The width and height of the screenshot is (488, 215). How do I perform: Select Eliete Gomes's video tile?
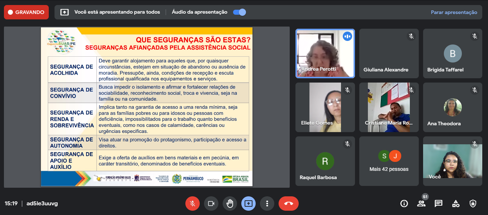(x=325, y=107)
